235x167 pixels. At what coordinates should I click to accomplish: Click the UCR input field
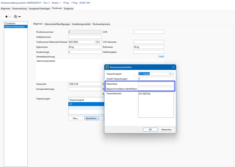point(149,32)
